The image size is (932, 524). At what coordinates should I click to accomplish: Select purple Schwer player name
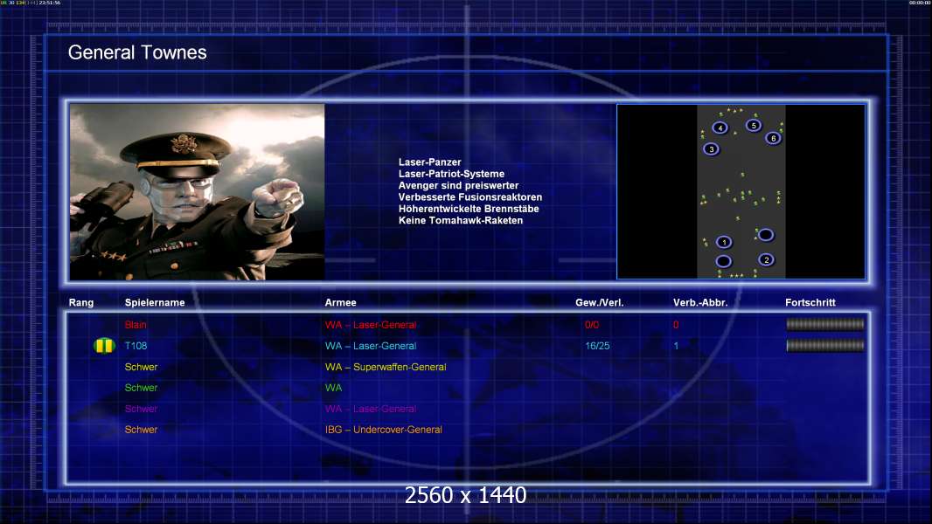(141, 409)
